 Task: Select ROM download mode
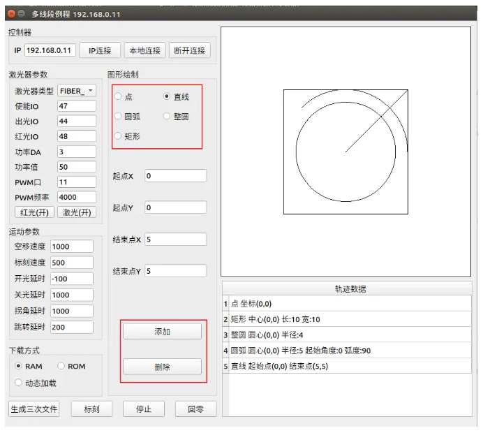(x=61, y=366)
